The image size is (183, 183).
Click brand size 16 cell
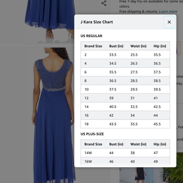tap(86, 115)
